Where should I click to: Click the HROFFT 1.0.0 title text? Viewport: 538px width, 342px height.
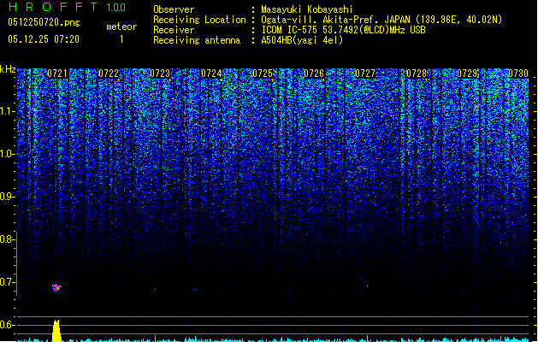(67, 7)
